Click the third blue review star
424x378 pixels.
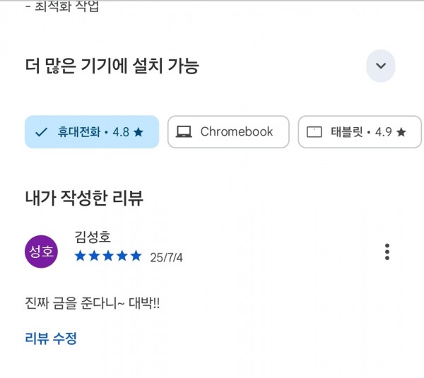pyautogui.click(x=108, y=256)
